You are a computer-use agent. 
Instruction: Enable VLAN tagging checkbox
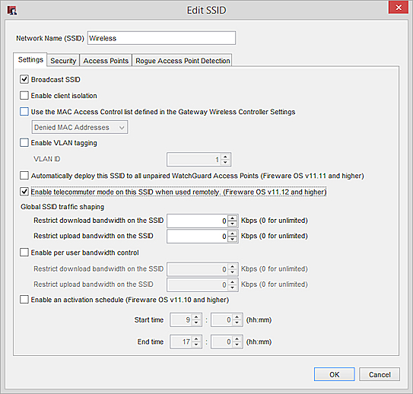coord(24,142)
